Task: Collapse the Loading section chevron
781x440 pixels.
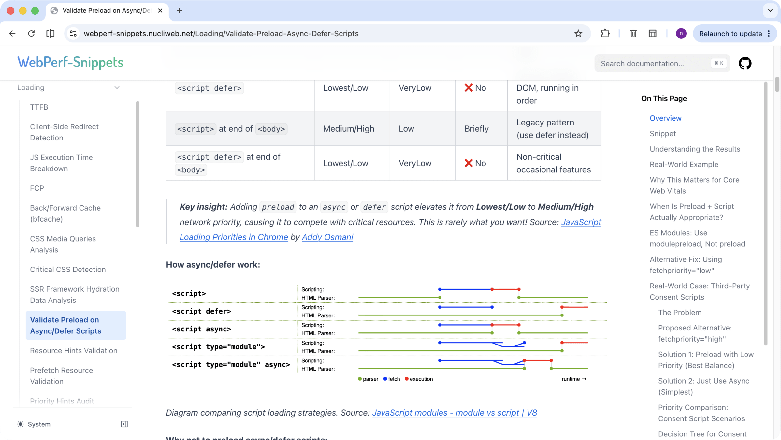Action: (117, 87)
